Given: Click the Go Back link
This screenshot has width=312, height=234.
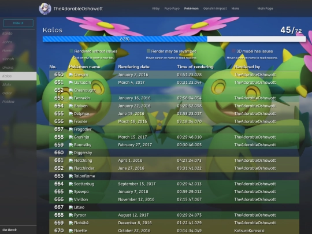Looking at the screenshot, I should [x=10, y=230].
